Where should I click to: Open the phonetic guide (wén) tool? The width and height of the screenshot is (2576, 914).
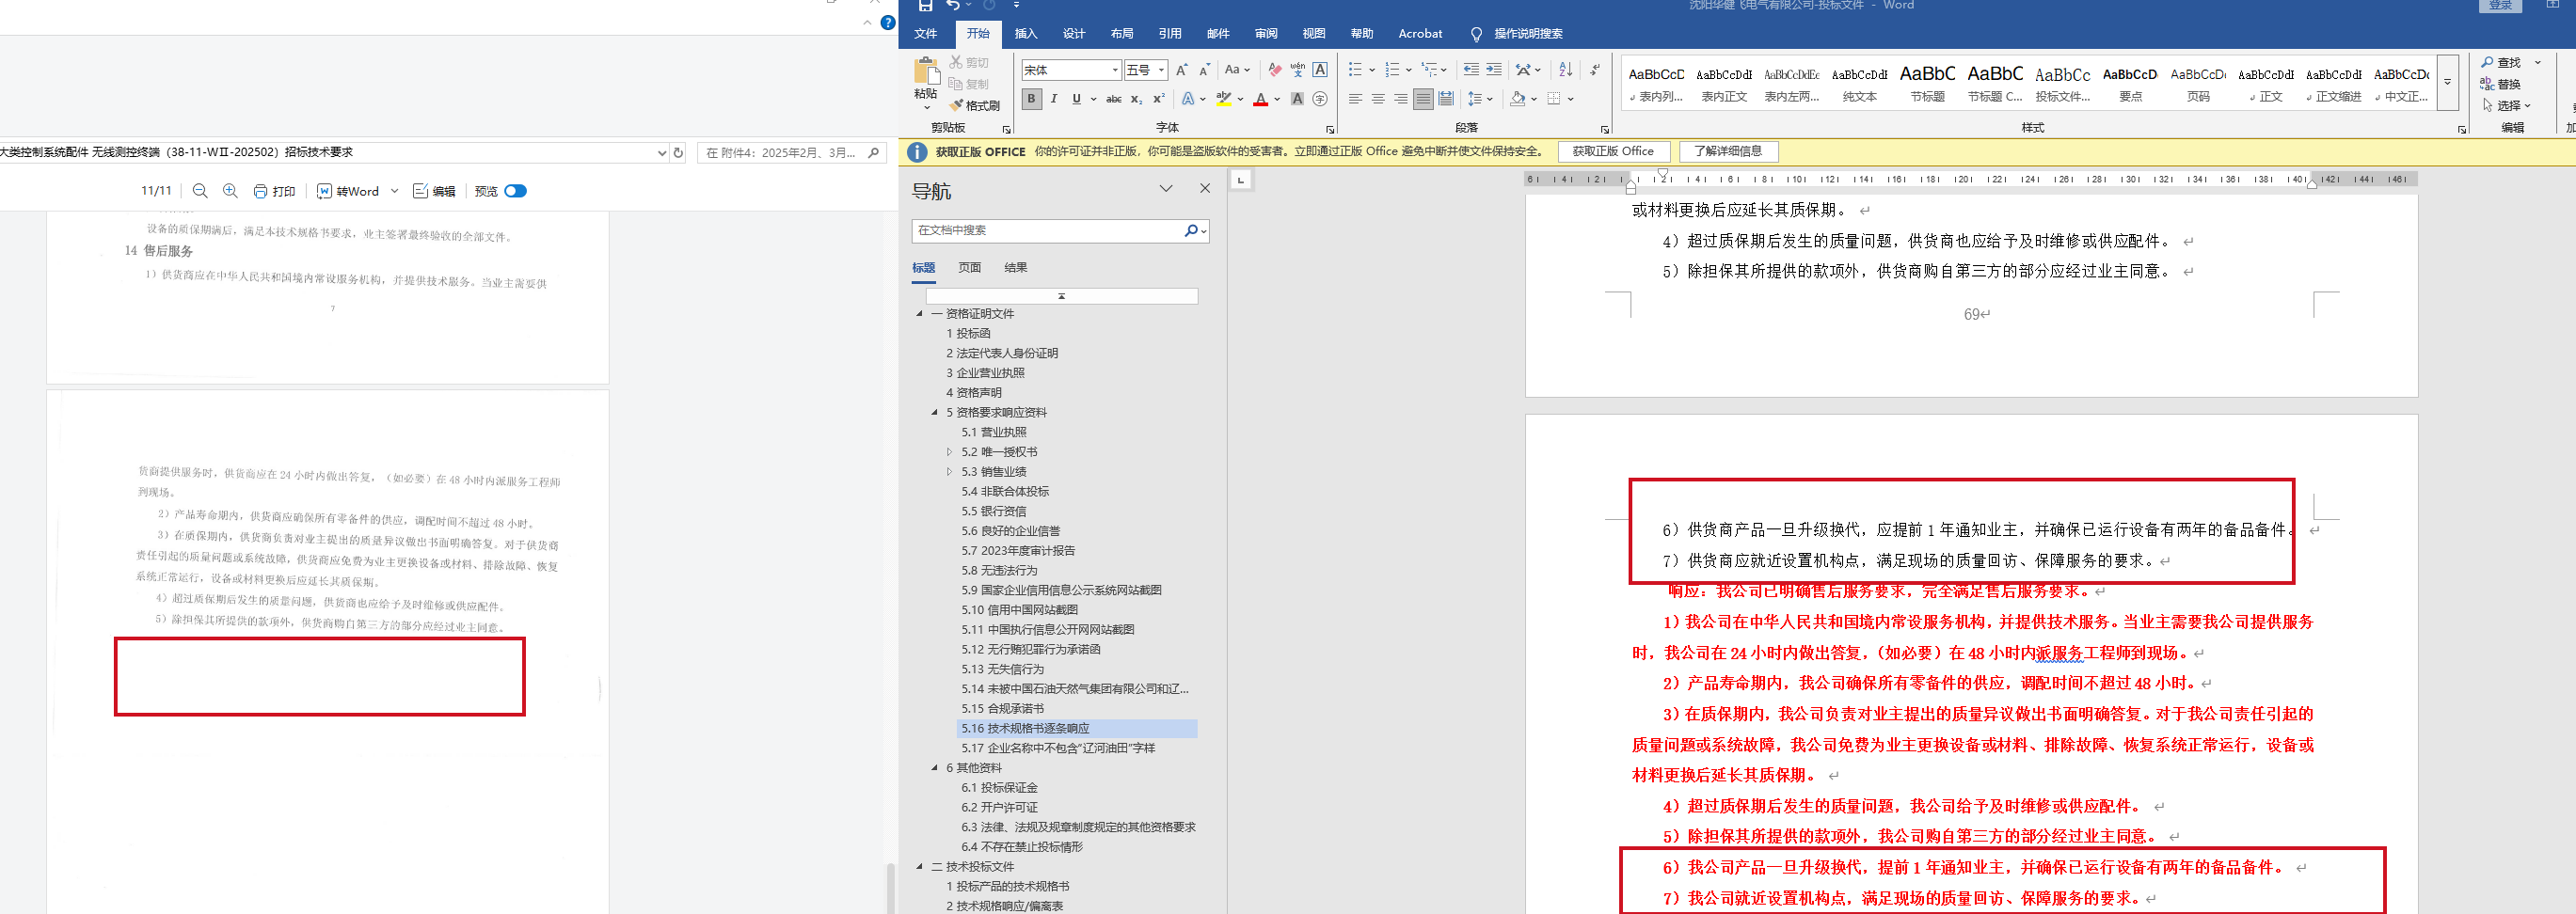click(x=1297, y=70)
